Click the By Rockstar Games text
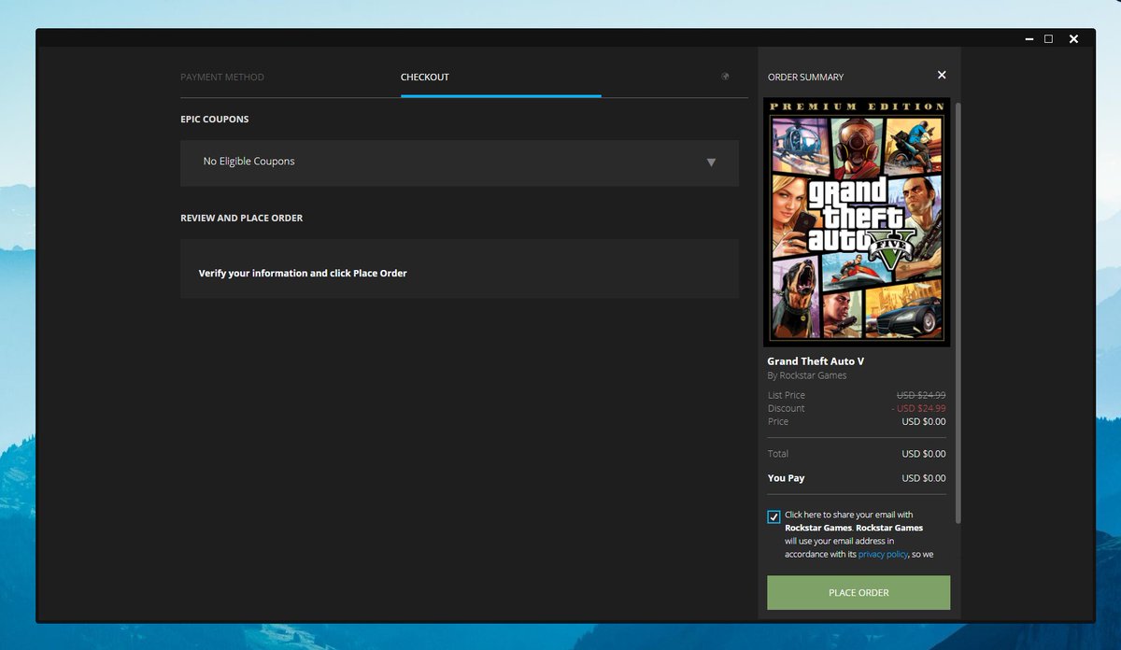This screenshot has height=650, width=1121. (807, 375)
